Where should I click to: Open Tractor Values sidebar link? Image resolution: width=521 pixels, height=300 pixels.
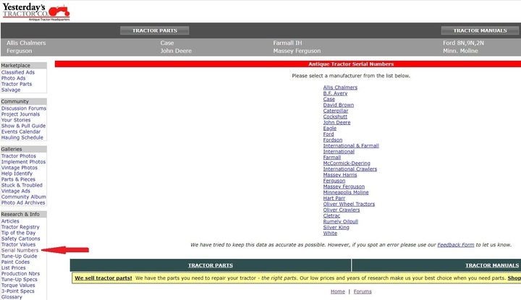[18, 244]
